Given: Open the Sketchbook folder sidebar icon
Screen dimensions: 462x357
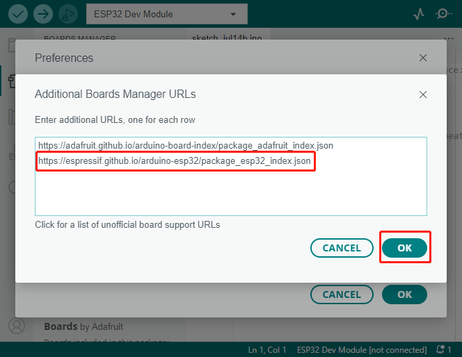Looking at the screenshot, I should (11, 45).
